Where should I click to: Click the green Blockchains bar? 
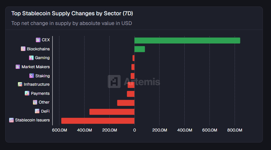click(x=140, y=49)
